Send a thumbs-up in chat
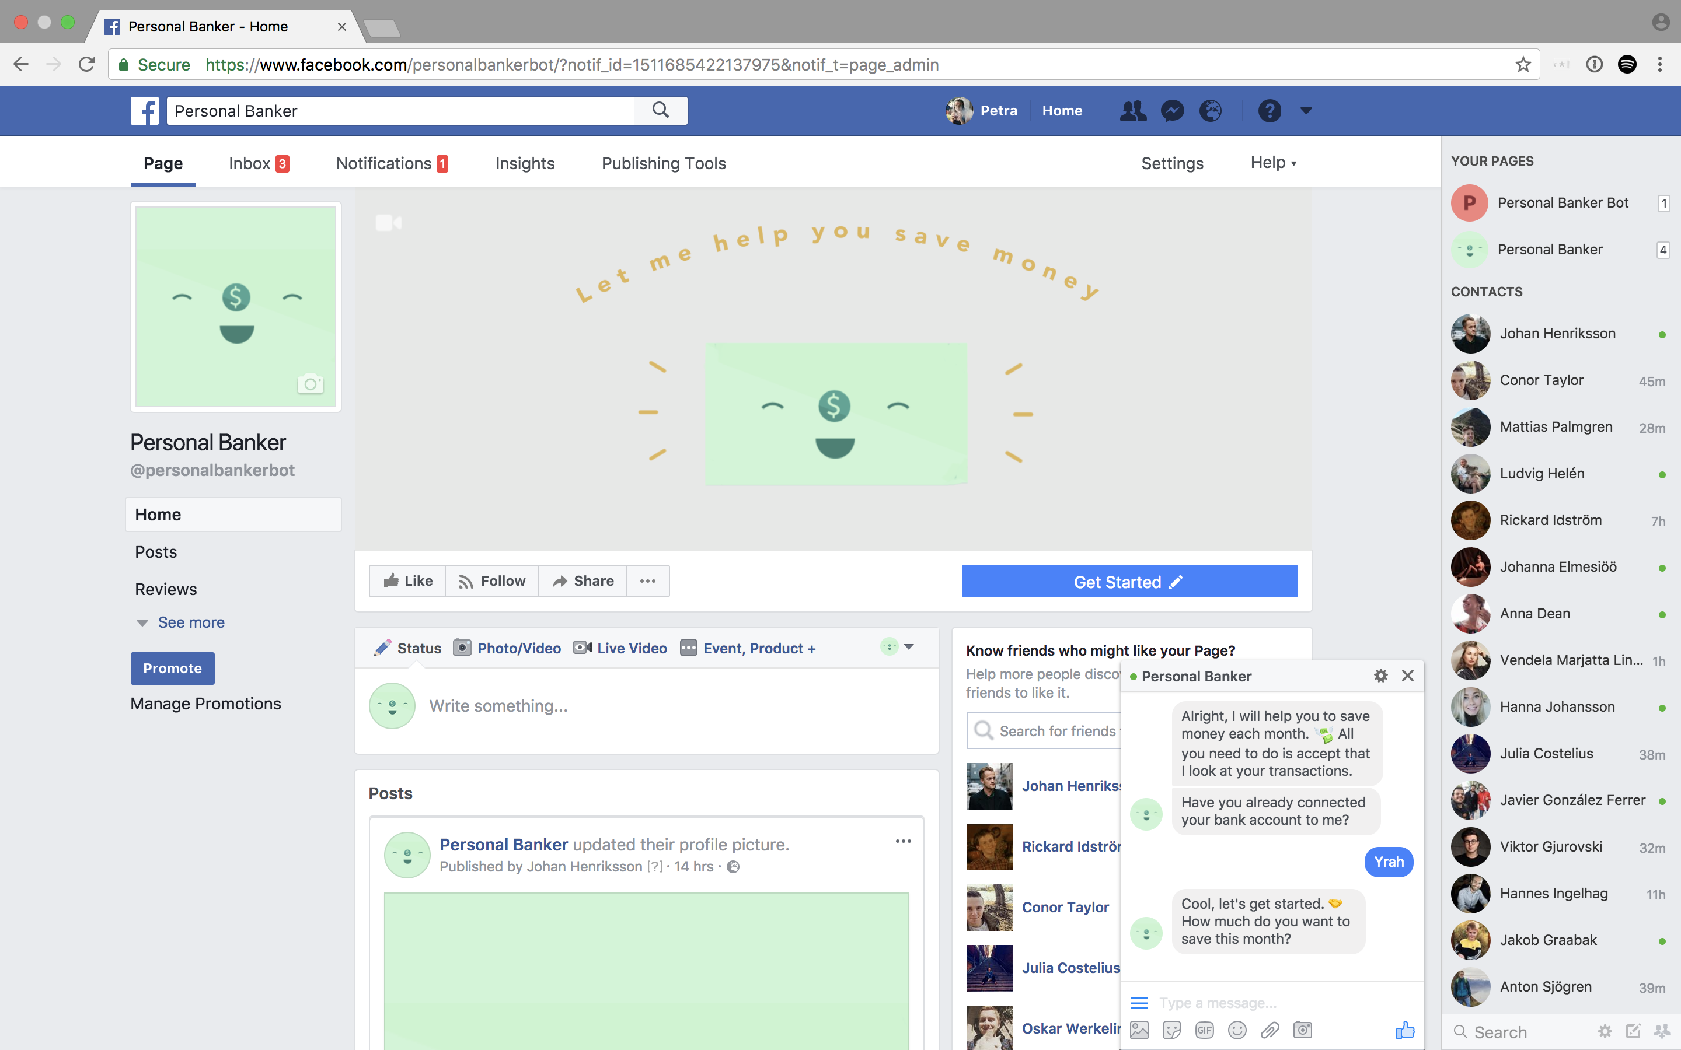 1404,1030
